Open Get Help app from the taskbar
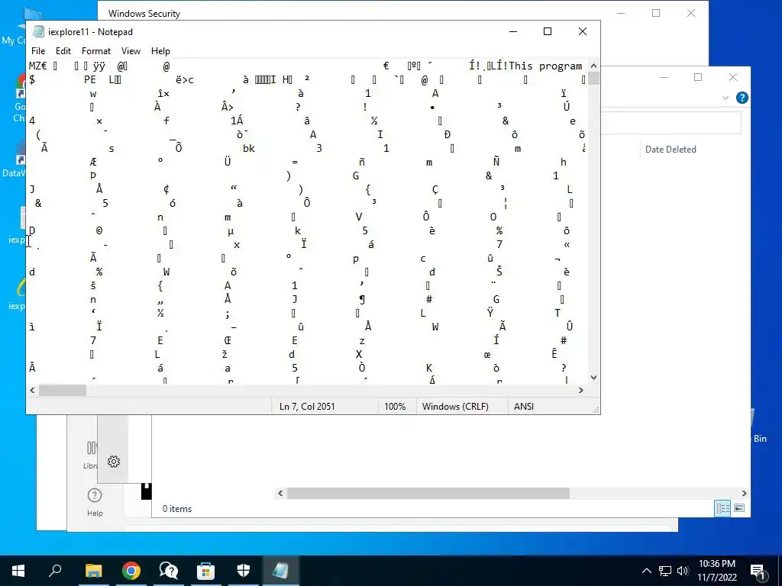This screenshot has height=586, width=782. (x=168, y=571)
